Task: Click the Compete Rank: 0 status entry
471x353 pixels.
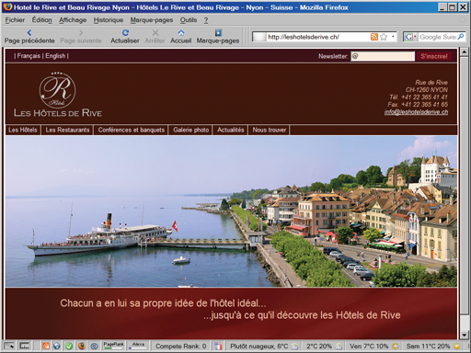Action: pos(180,347)
